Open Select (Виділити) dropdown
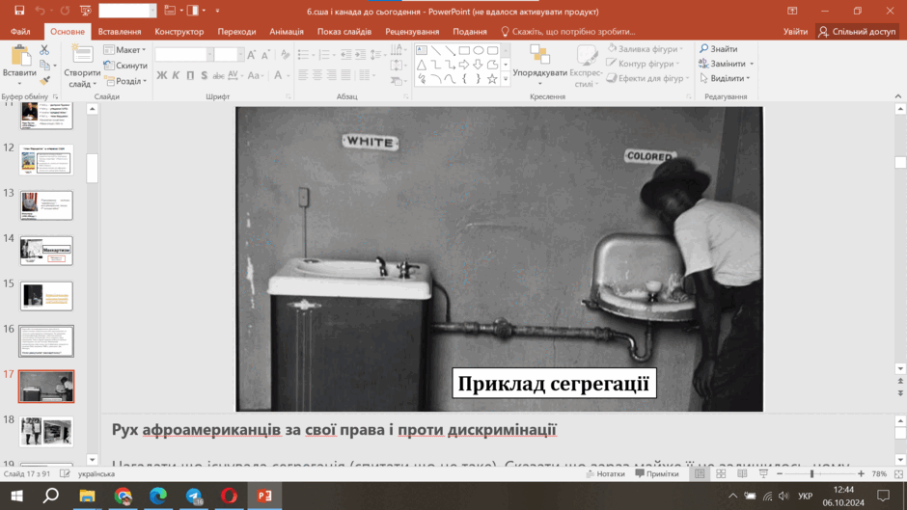The width and height of the screenshot is (907, 510). (x=725, y=78)
